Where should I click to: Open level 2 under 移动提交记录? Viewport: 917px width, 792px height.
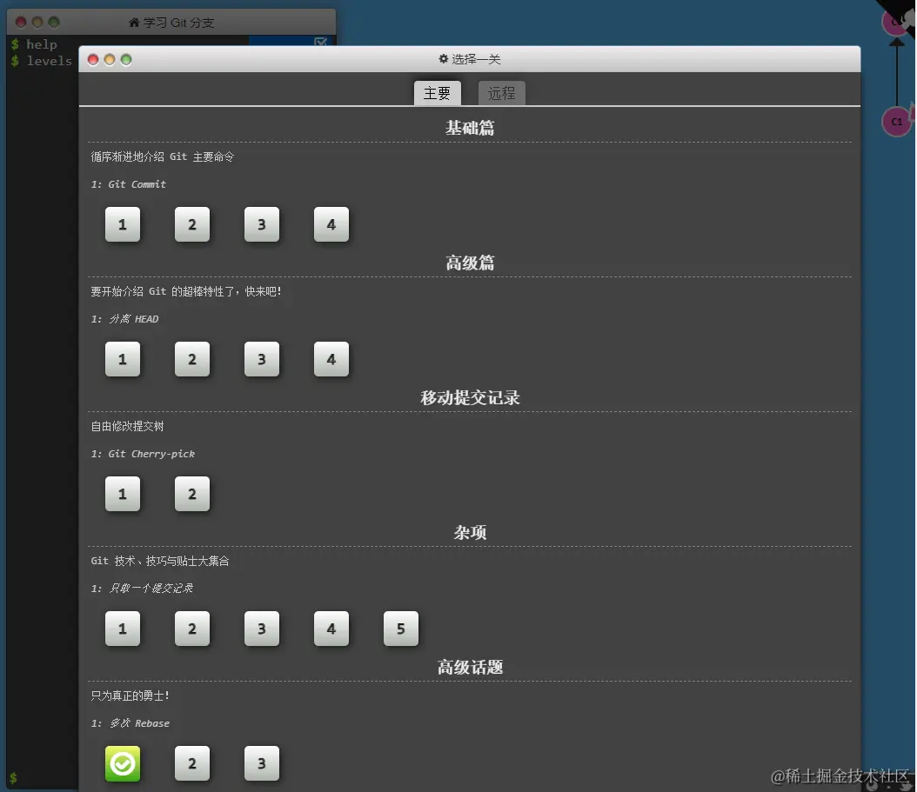[x=192, y=494]
